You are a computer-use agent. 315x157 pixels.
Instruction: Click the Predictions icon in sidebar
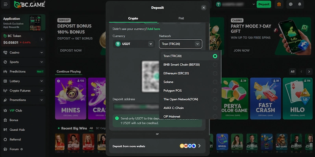pos(5,71)
